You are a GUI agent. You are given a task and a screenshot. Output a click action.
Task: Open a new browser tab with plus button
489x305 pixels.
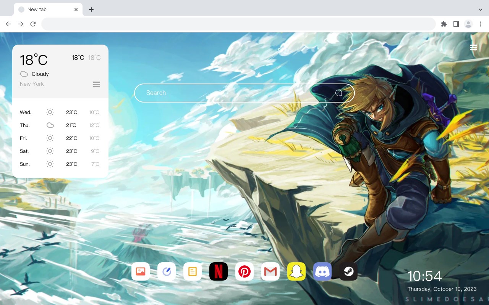pyautogui.click(x=91, y=10)
